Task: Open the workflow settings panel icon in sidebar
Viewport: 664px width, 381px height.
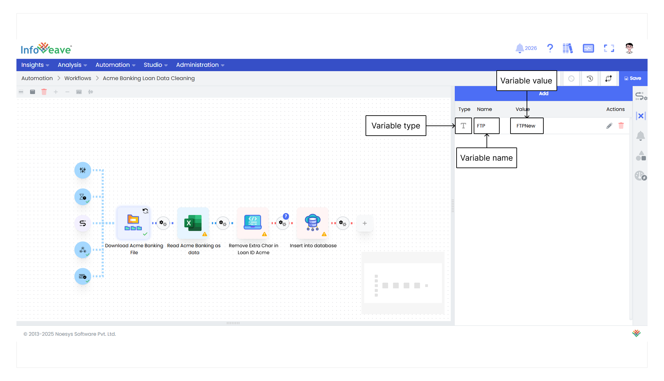Action: tap(641, 96)
